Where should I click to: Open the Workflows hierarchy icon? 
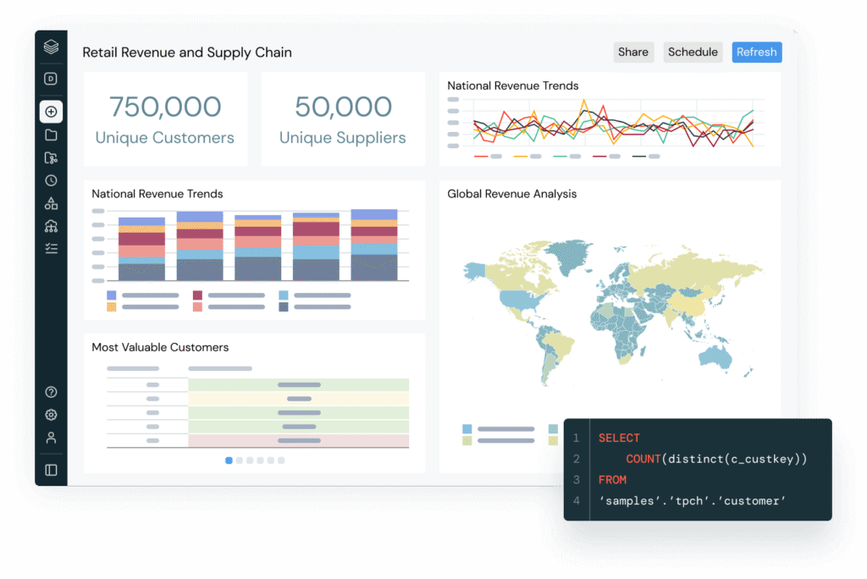pyautogui.click(x=51, y=226)
